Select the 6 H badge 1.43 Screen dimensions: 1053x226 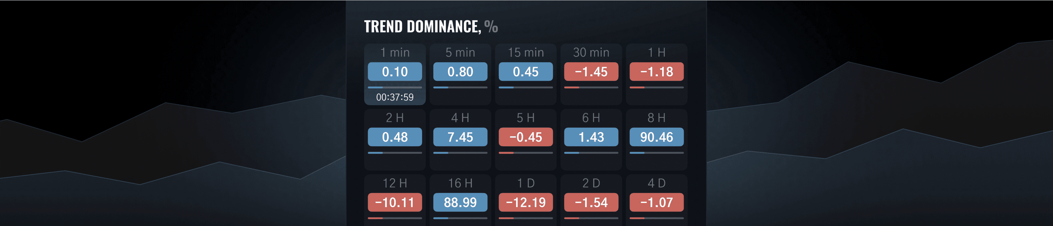tap(591, 137)
